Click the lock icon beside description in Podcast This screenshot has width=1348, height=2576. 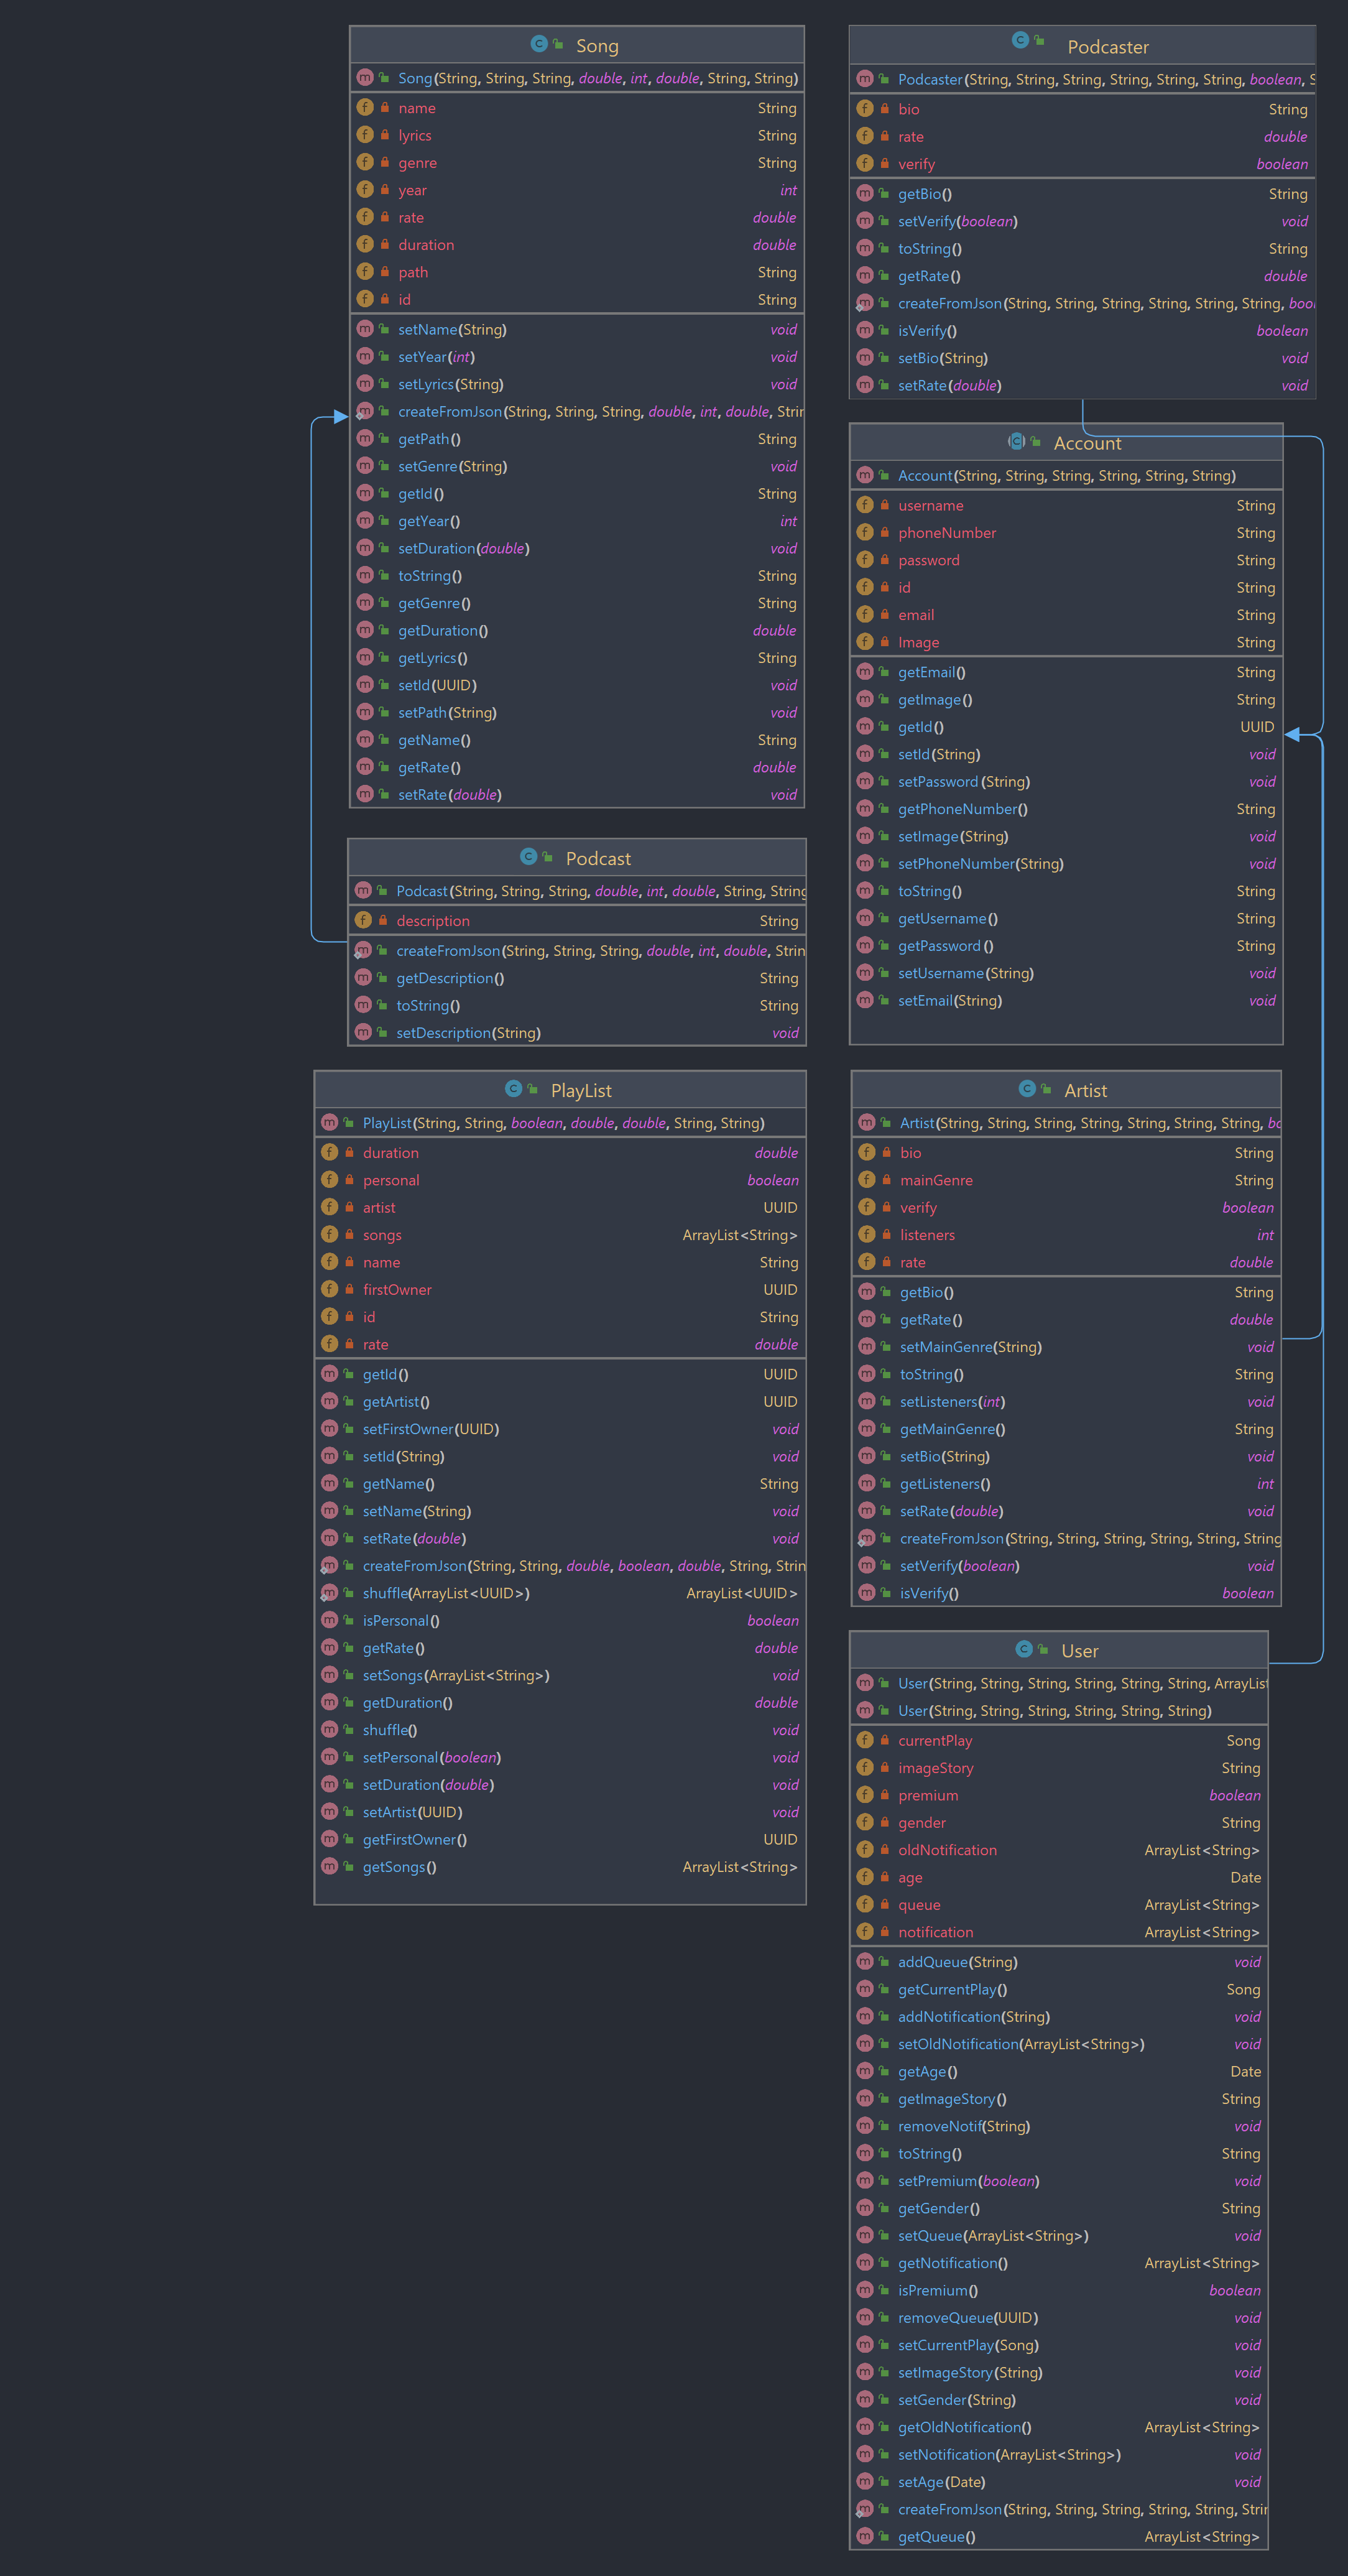click(x=383, y=920)
